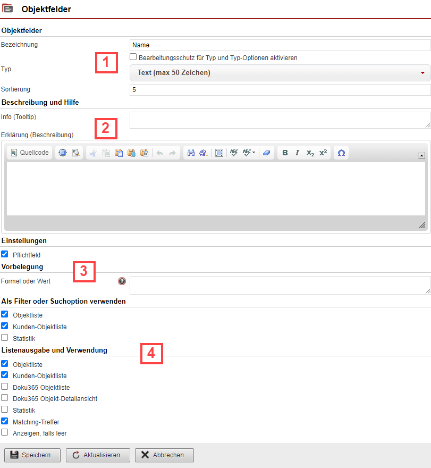The width and height of the screenshot is (431, 468).
Task: Click the Select All icon
Action: [219, 153]
